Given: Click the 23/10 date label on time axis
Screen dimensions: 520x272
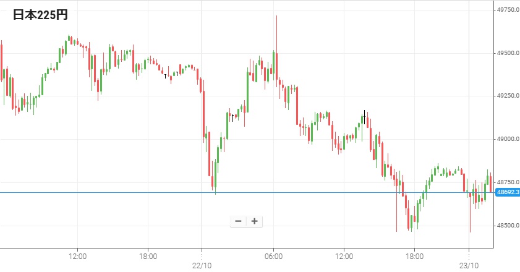Looking at the screenshot, I should [469, 265].
